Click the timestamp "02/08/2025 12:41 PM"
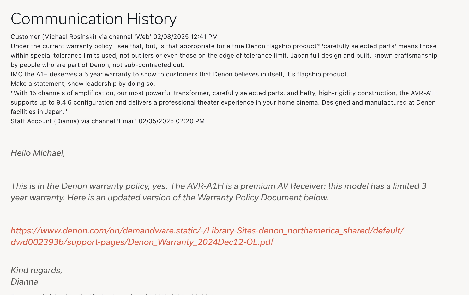This screenshot has width=469, height=295. (185, 37)
